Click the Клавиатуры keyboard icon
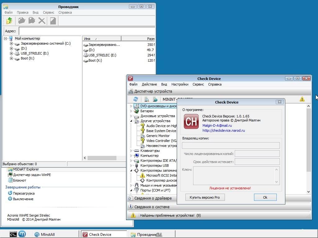Viewport: 318px width, 238px height. click(137, 151)
